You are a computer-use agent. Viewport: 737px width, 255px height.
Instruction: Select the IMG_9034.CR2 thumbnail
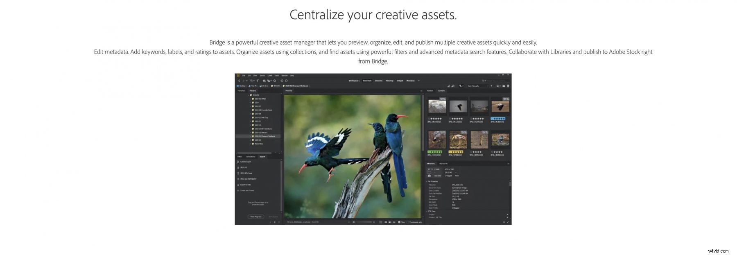tap(437, 106)
